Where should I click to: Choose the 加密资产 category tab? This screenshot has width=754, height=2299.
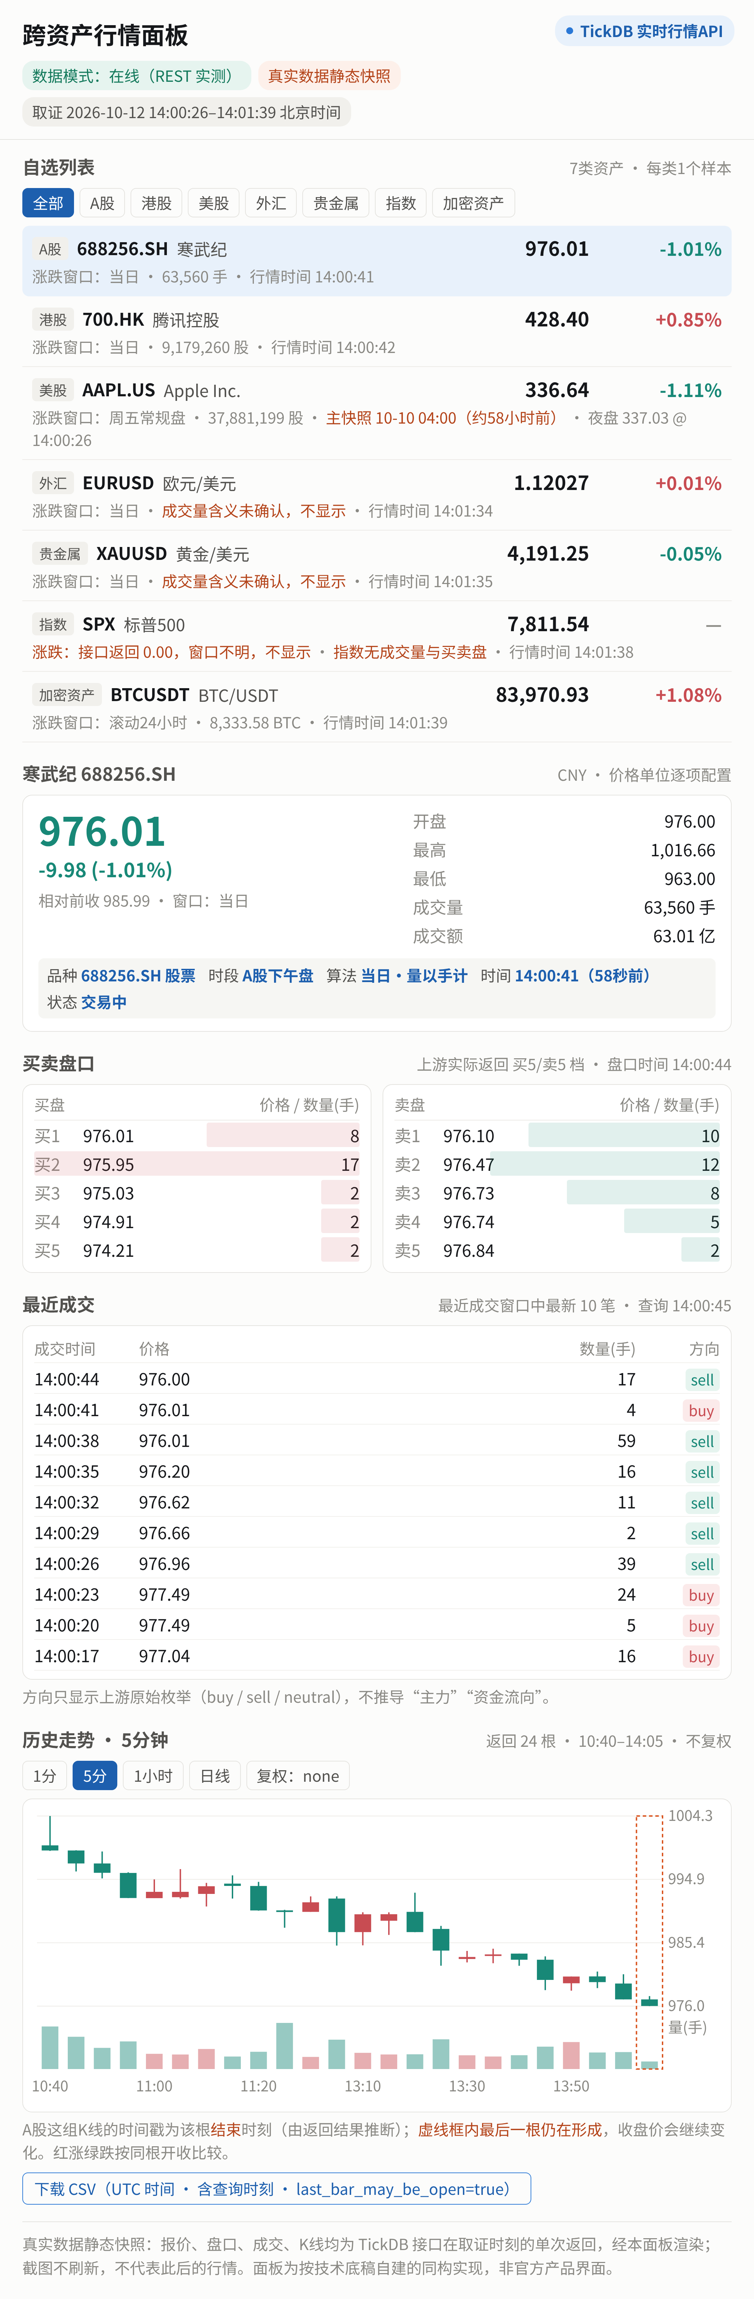point(473,203)
